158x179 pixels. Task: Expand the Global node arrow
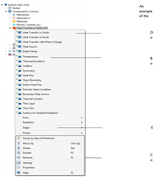(x=6, y=8)
